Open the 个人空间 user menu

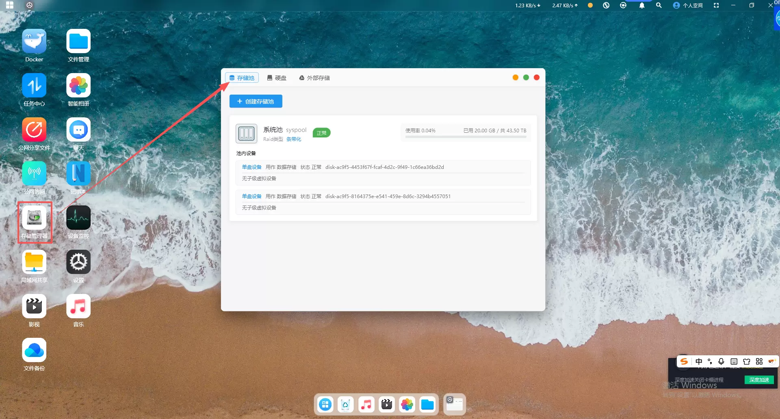[x=688, y=5]
